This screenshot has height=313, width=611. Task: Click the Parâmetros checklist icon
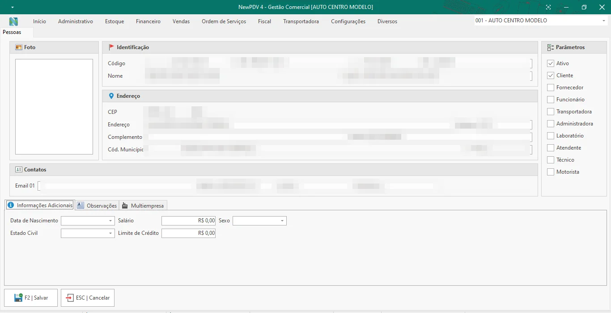(551, 47)
